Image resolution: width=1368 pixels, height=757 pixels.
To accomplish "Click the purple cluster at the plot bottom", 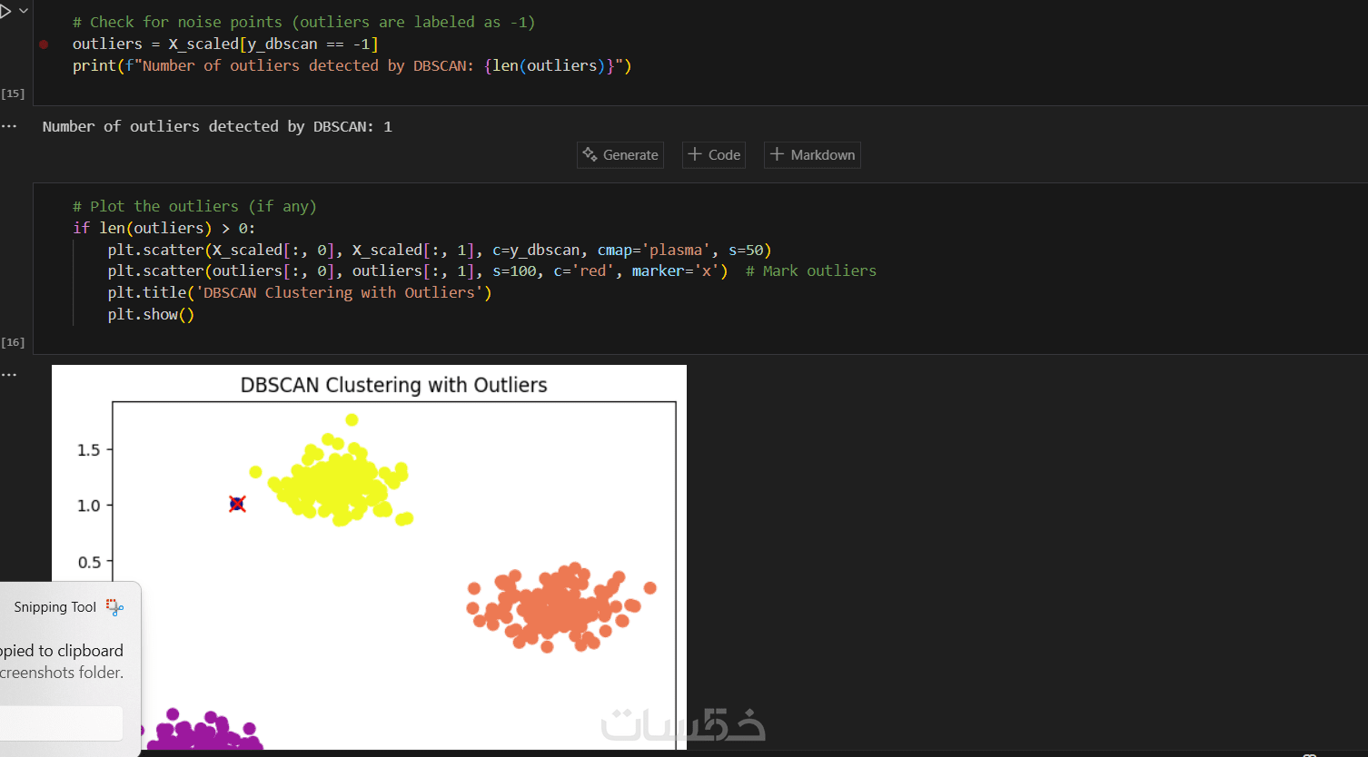I will click(204, 733).
